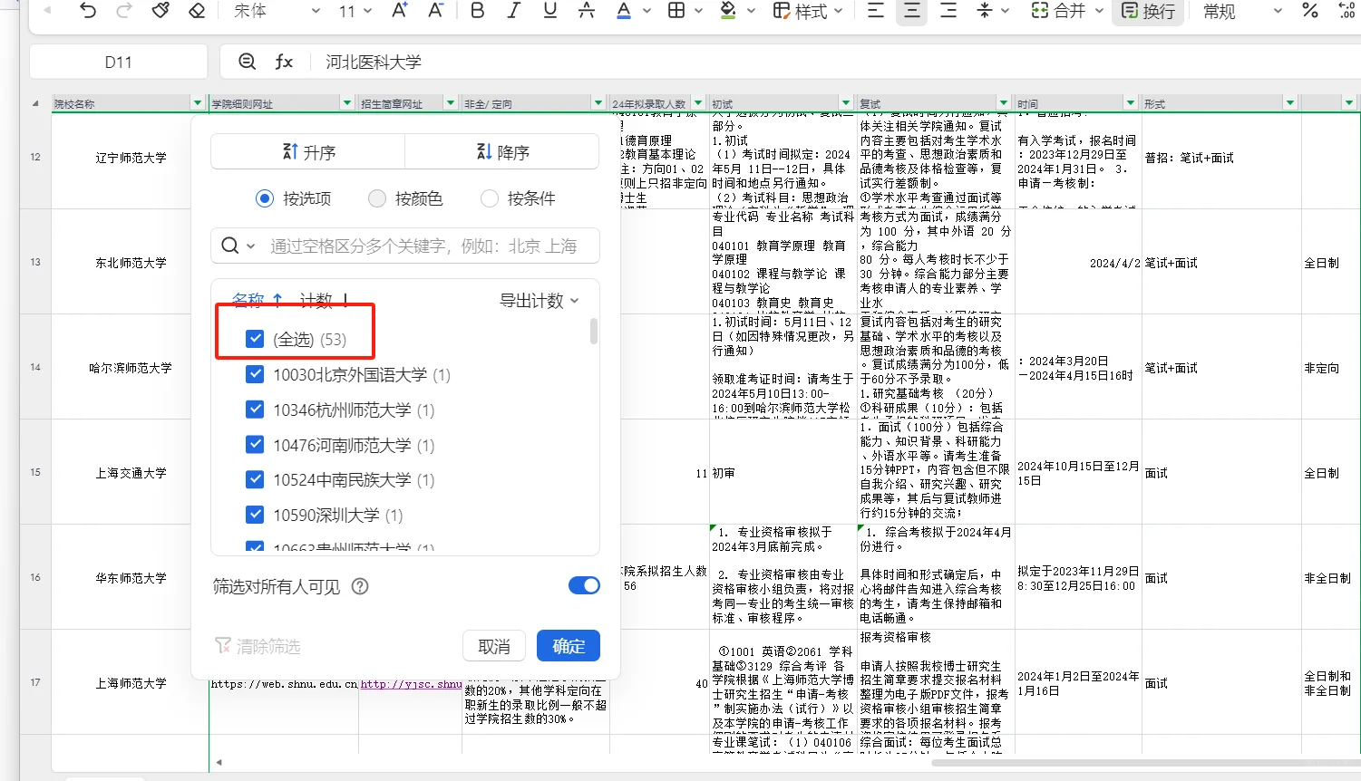Screen dimensions: 1361x781
Task: Open the 学院细则网址 column filter arrow
Action: (x=346, y=103)
